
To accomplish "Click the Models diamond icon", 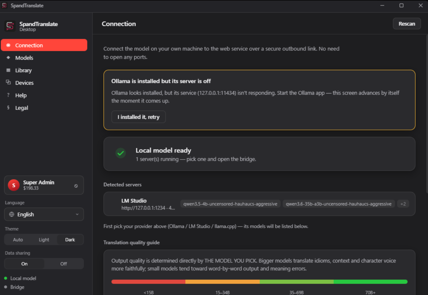I will click(x=8, y=58).
